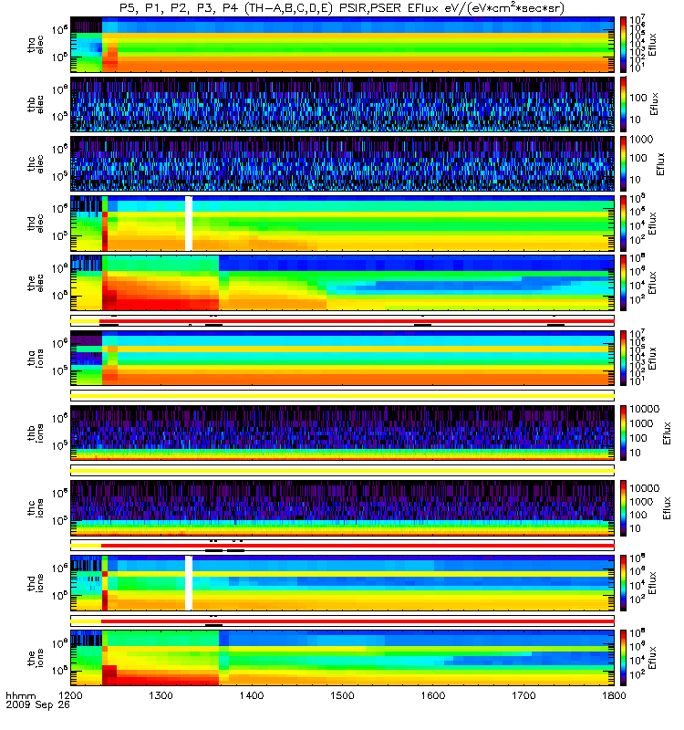Click the '2009 Sep 26' date label

click(x=37, y=704)
